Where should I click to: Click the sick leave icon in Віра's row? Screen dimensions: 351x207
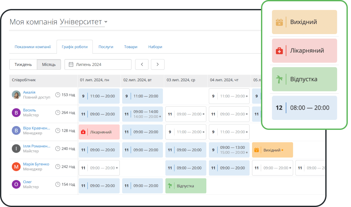83,132
